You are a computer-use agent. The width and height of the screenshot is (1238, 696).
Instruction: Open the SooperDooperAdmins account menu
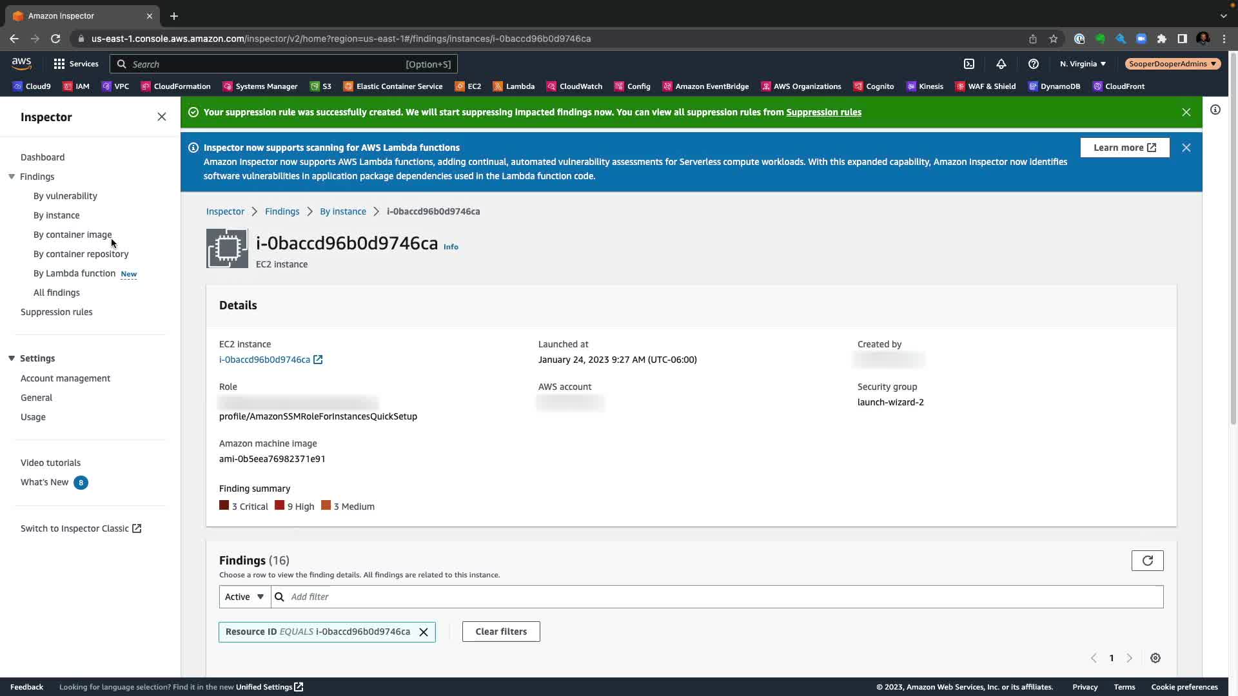point(1172,64)
